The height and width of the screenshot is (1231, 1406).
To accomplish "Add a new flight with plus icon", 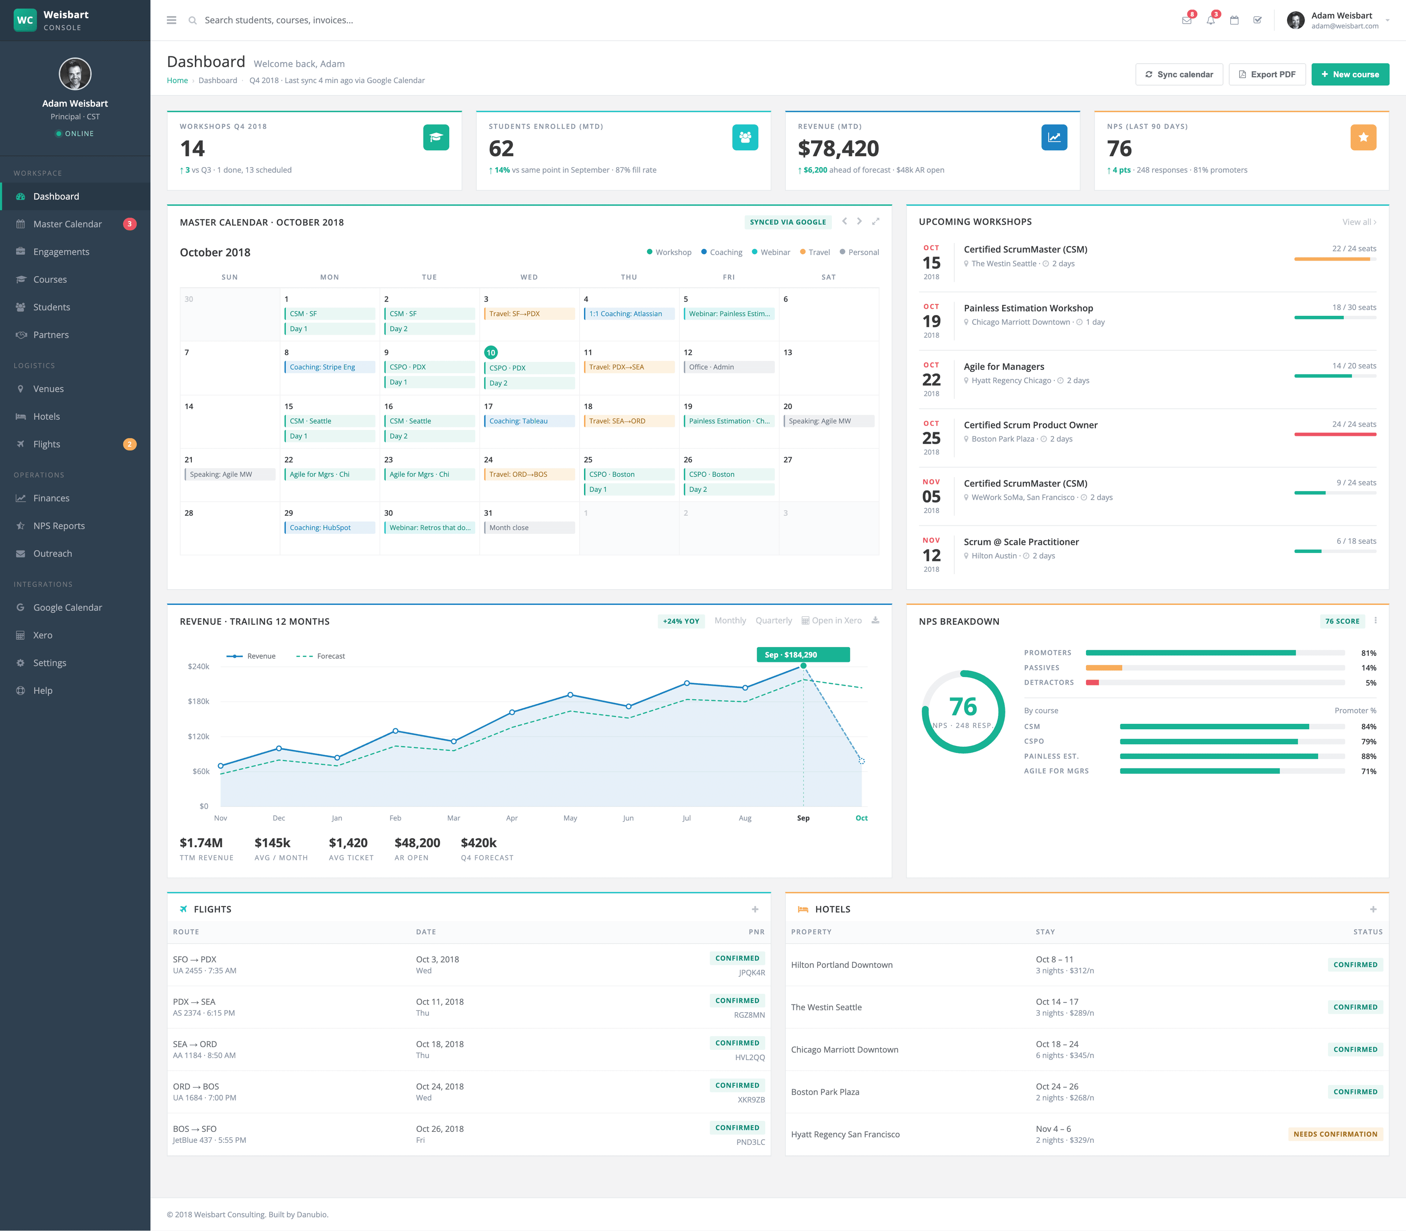I will click(755, 909).
